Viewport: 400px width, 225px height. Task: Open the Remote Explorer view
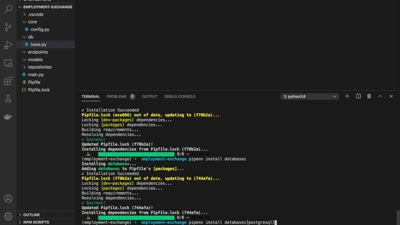coord(8,63)
